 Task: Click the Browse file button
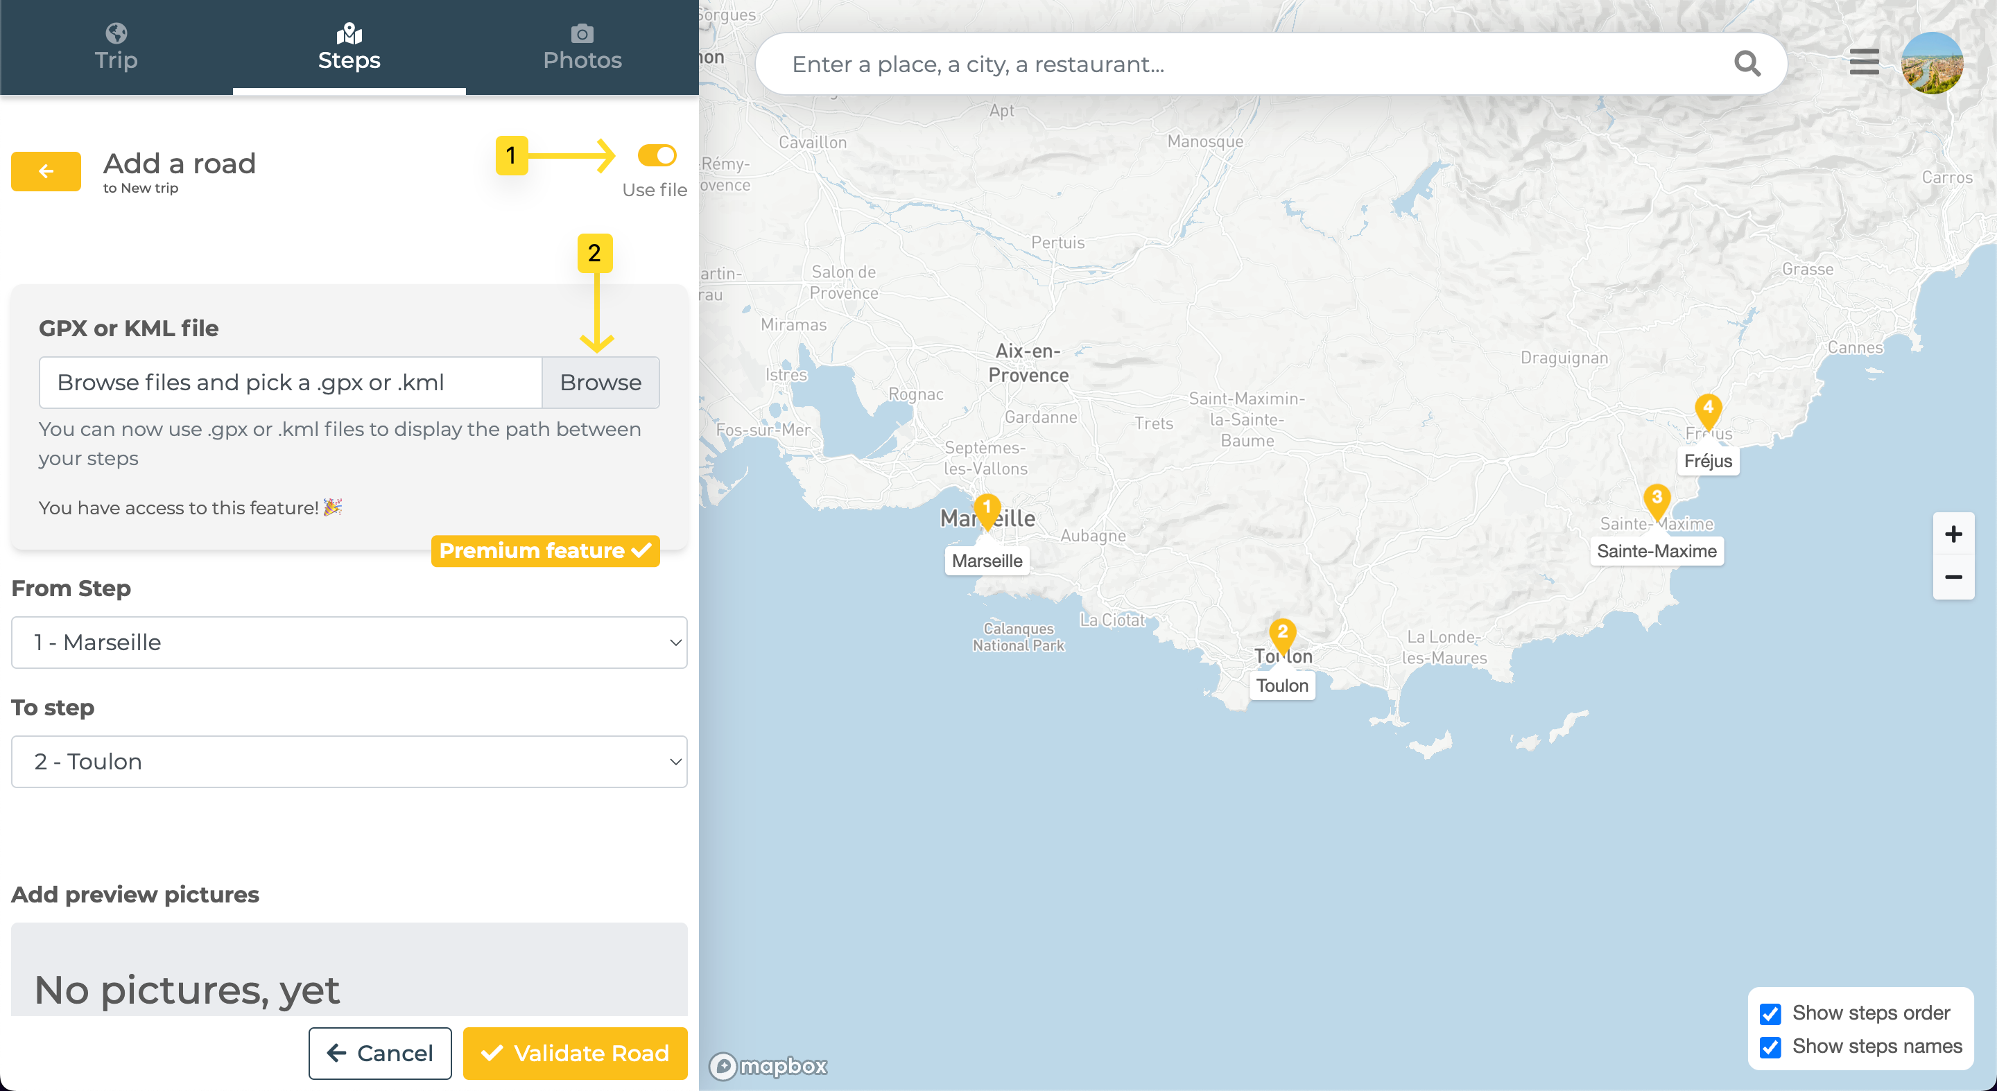[600, 383]
